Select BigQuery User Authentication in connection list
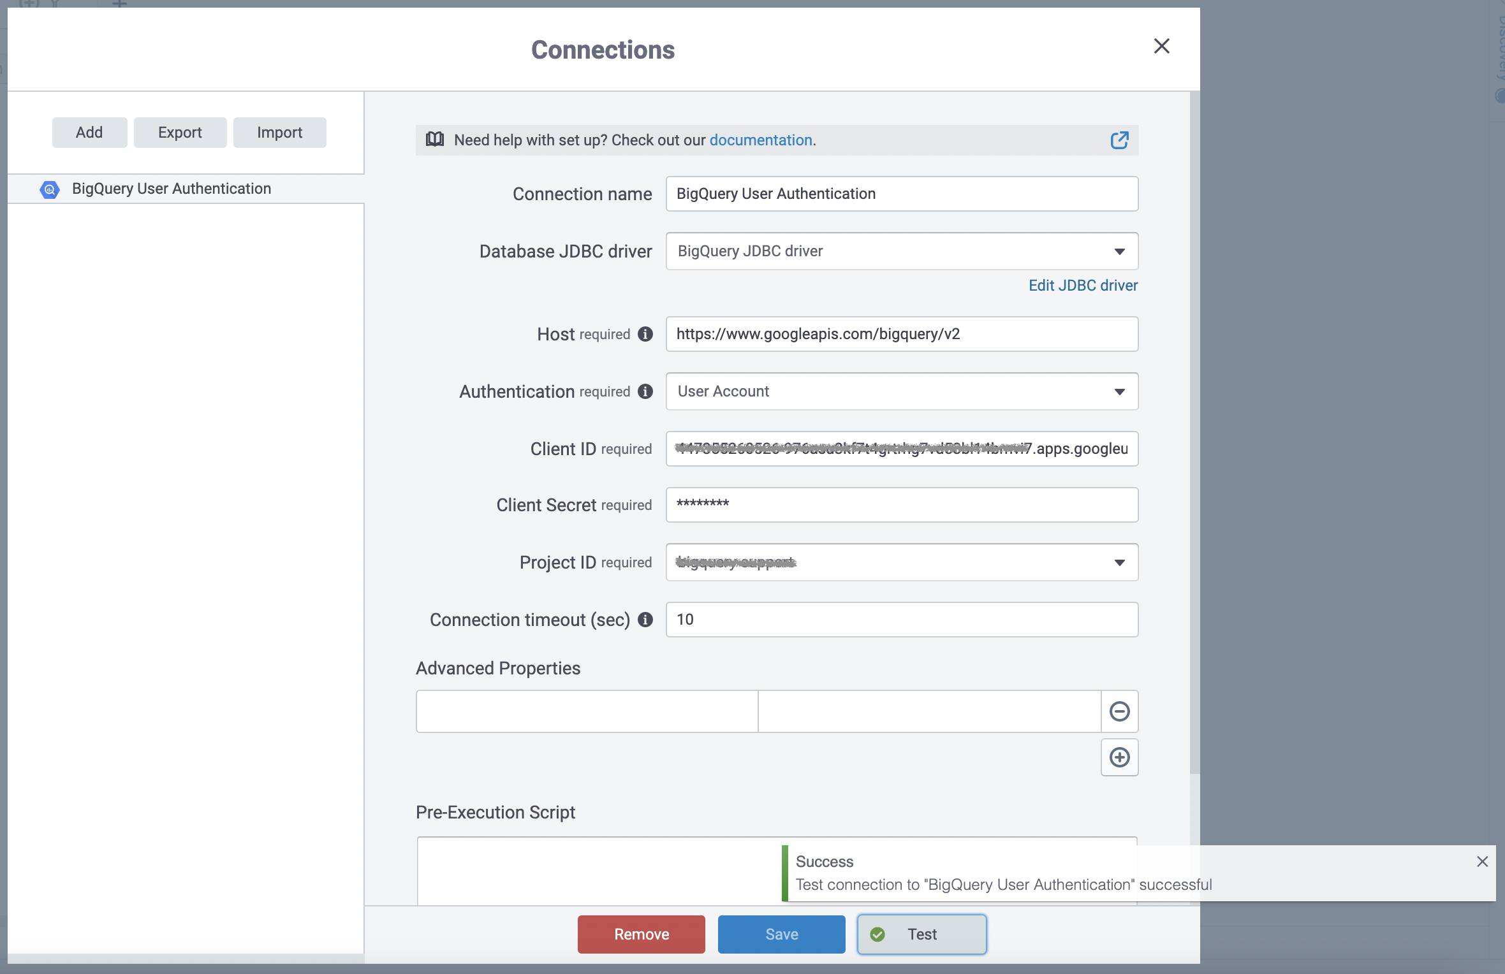Screen dimensions: 1505x974 click(186, 189)
